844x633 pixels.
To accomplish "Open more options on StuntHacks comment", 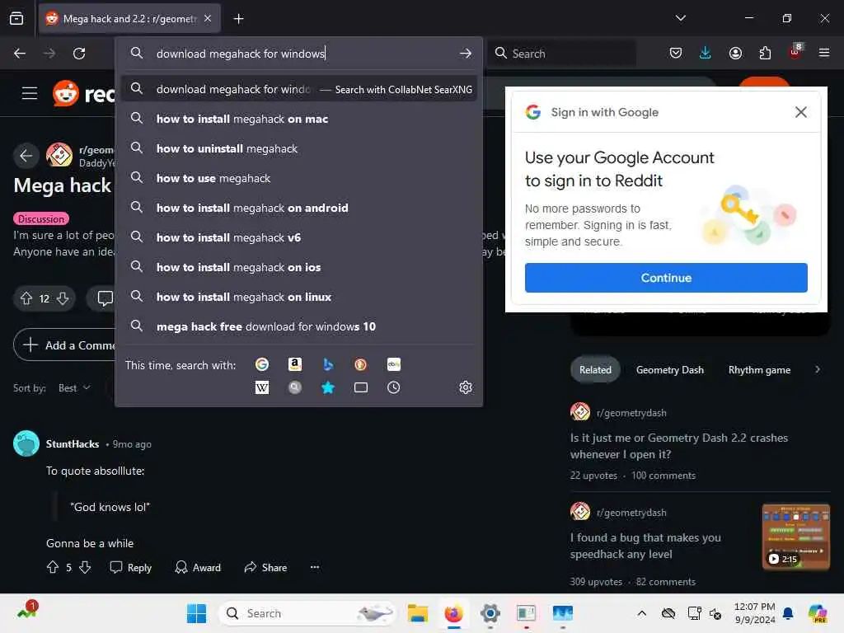I will tap(315, 567).
